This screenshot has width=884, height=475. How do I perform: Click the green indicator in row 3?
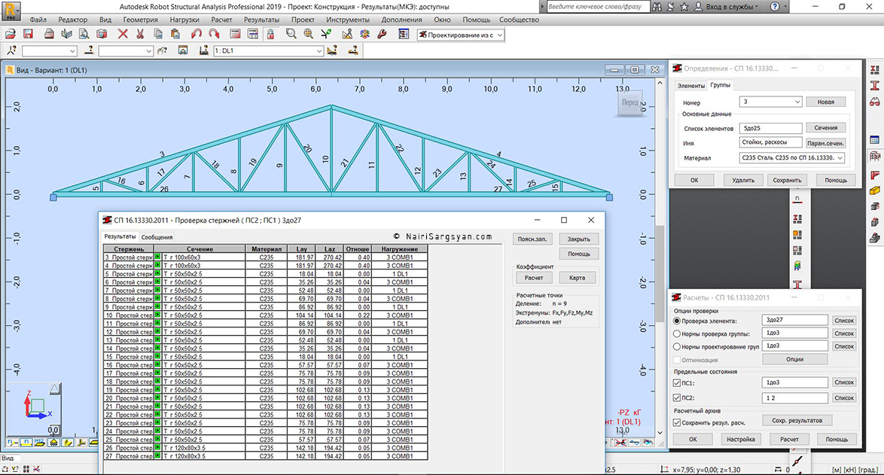pos(158,257)
